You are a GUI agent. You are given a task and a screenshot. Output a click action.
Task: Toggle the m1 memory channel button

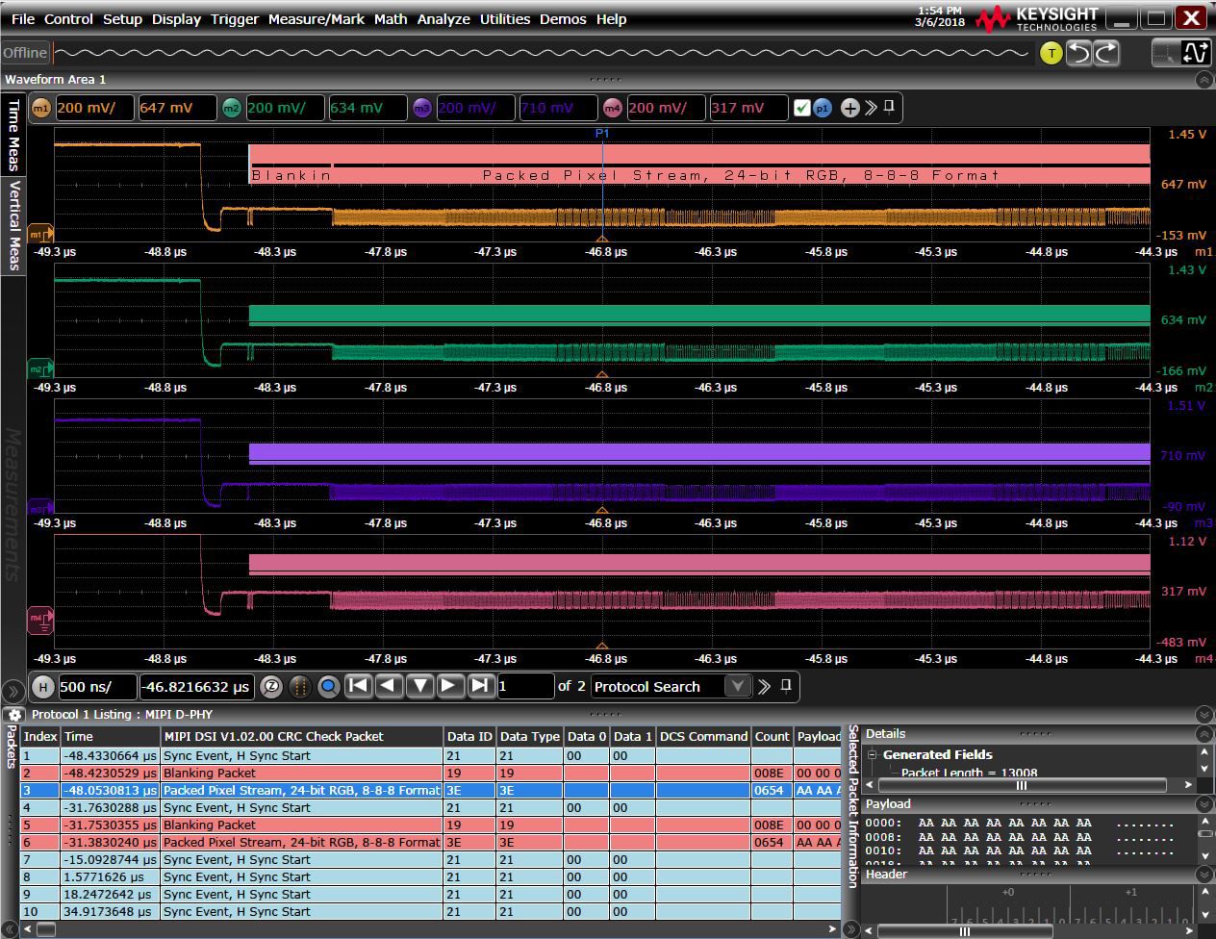[41, 108]
